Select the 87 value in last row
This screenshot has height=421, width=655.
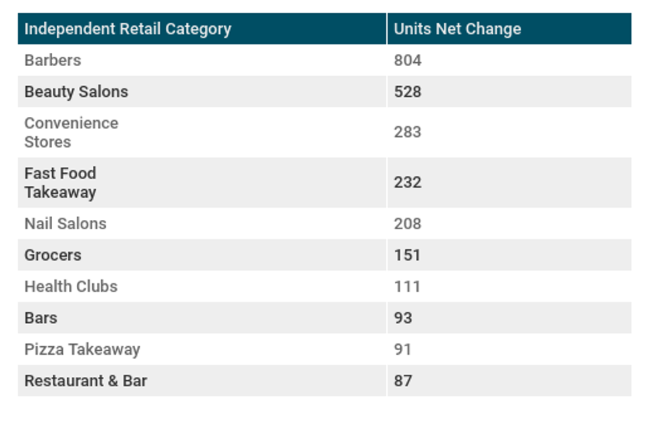click(403, 380)
